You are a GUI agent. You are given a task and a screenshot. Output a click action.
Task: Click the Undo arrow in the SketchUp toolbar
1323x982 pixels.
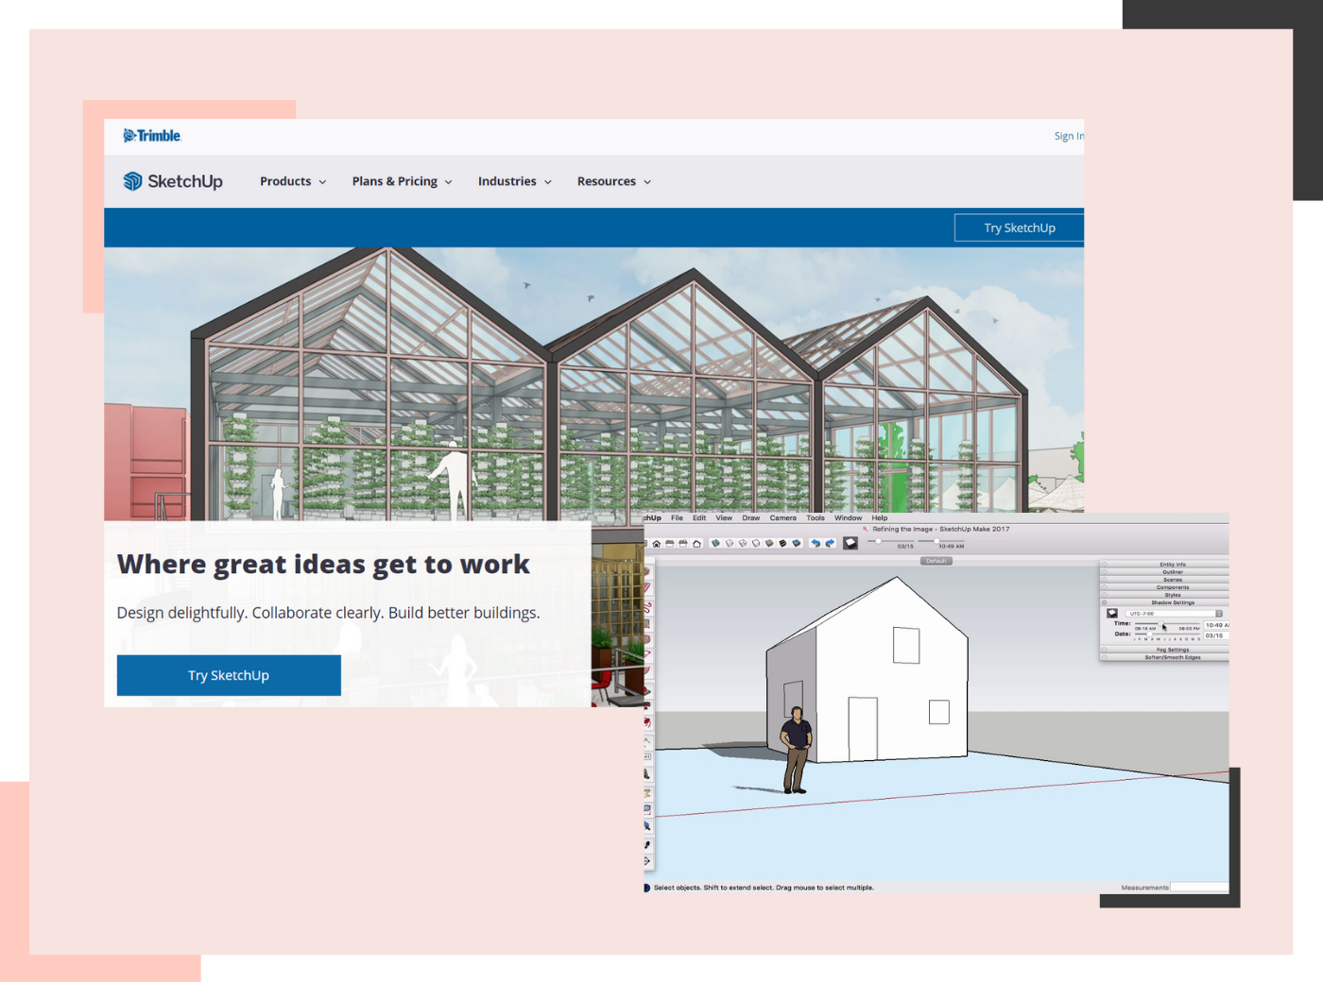point(816,544)
